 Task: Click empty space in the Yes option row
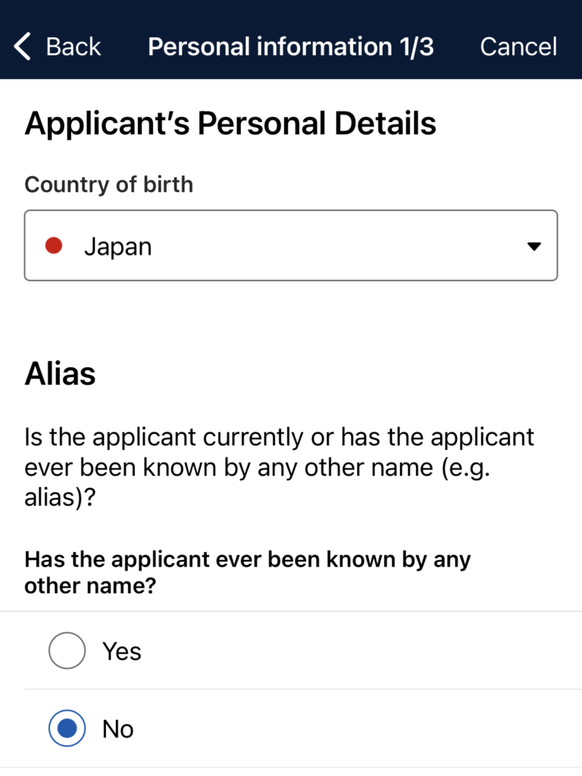pyautogui.click(x=364, y=651)
